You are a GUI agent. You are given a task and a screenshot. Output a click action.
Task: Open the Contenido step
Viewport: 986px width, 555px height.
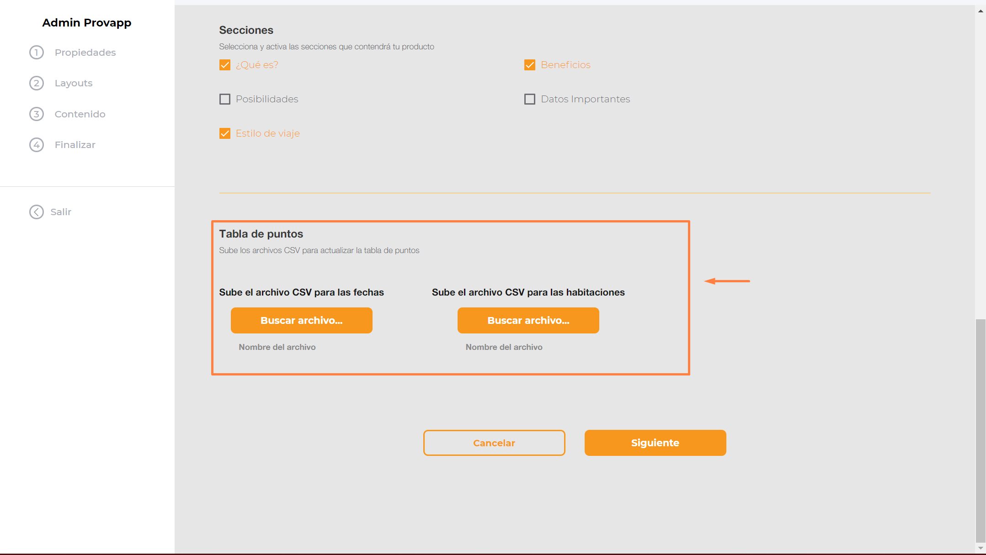pos(80,114)
